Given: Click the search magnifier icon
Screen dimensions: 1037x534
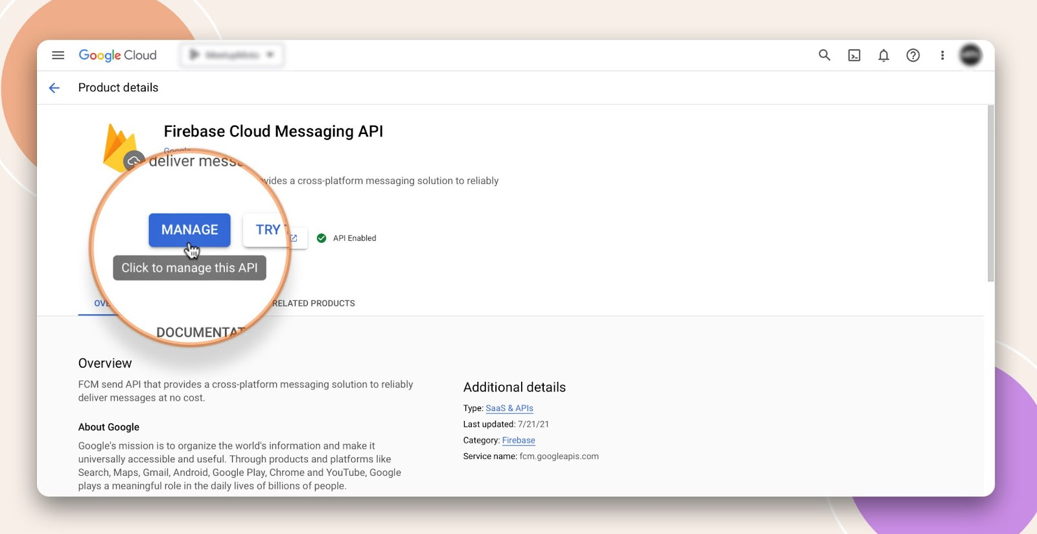Looking at the screenshot, I should (x=824, y=55).
